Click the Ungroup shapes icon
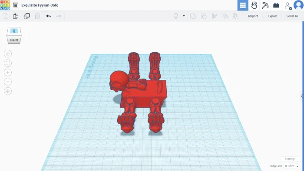Image resolution: width=304 pixels, height=171 pixels. coord(204,16)
